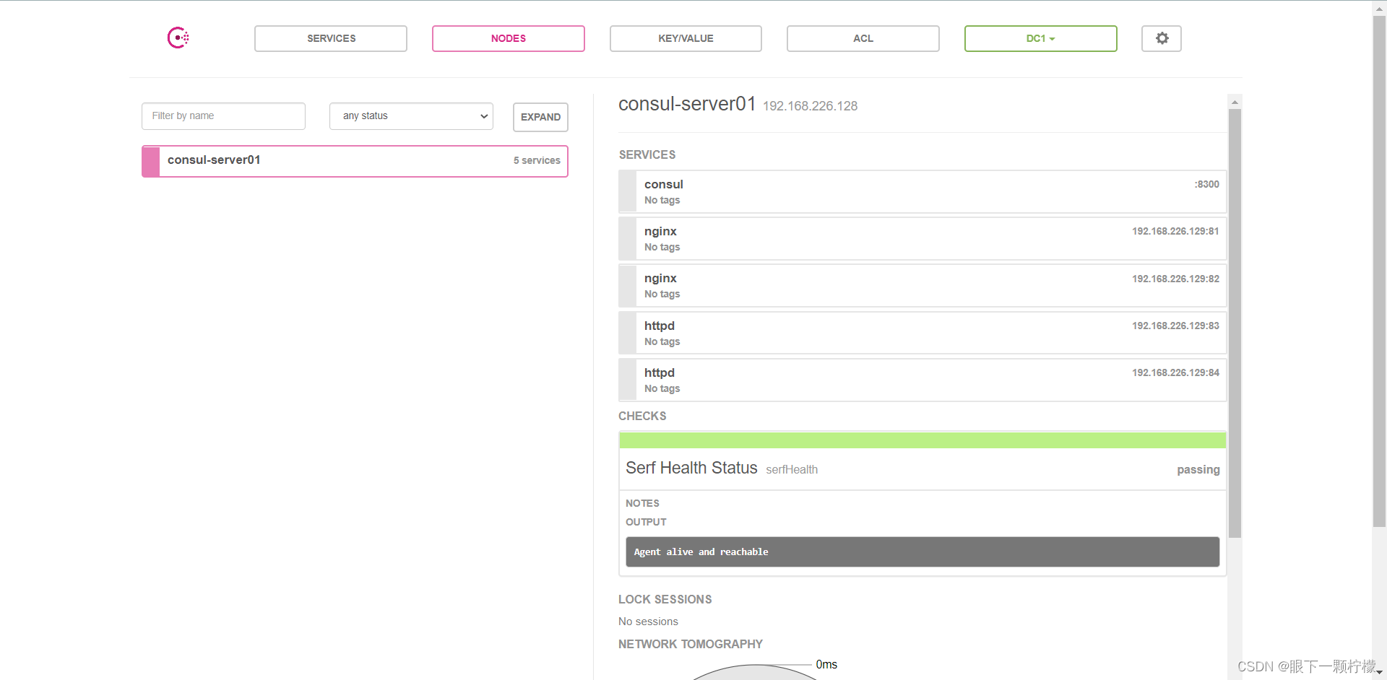Image resolution: width=1387 pixels, height=680 pixels.
Task: Click the consul-server01 heading
Action: [x=687, y=104]
